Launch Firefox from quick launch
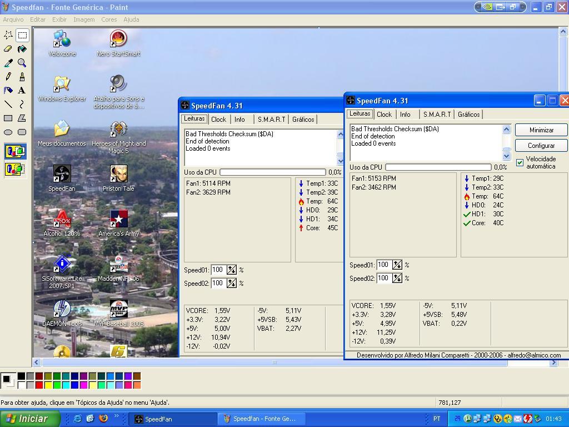Image resolution: width=569 pixels, height=427 pixels. (x=103, y=419)
